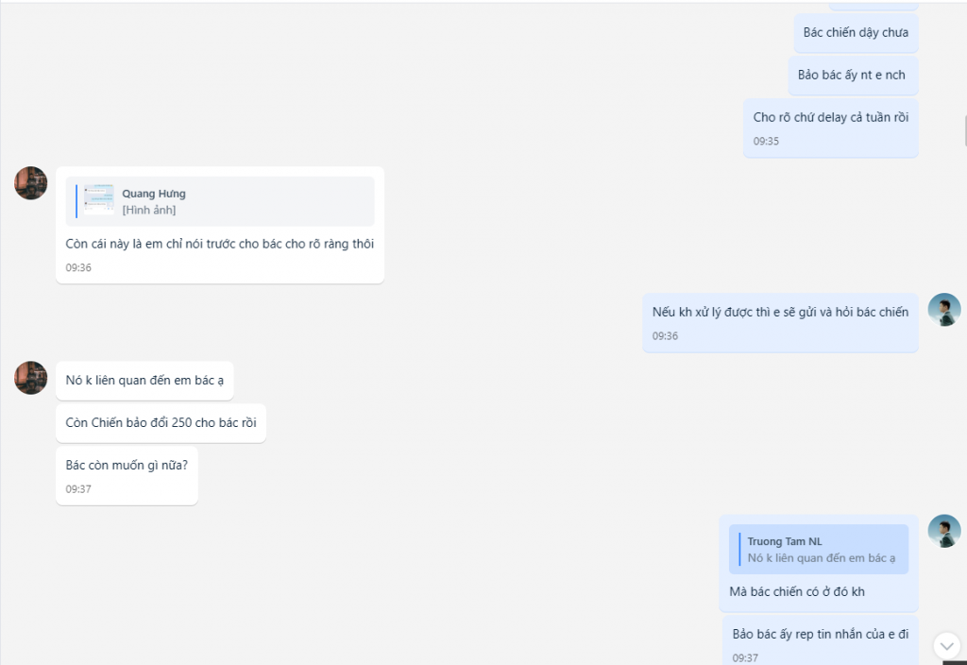
Task: Click the chat's vertical scrollbar thumb
Action: [x=964, y=130]
